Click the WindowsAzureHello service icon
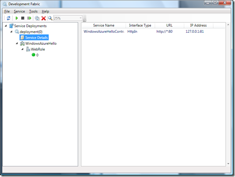235x177 pixels. tap(22, 43)
